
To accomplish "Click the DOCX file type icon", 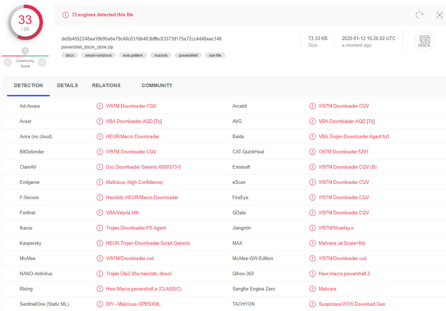I will 424,42.
